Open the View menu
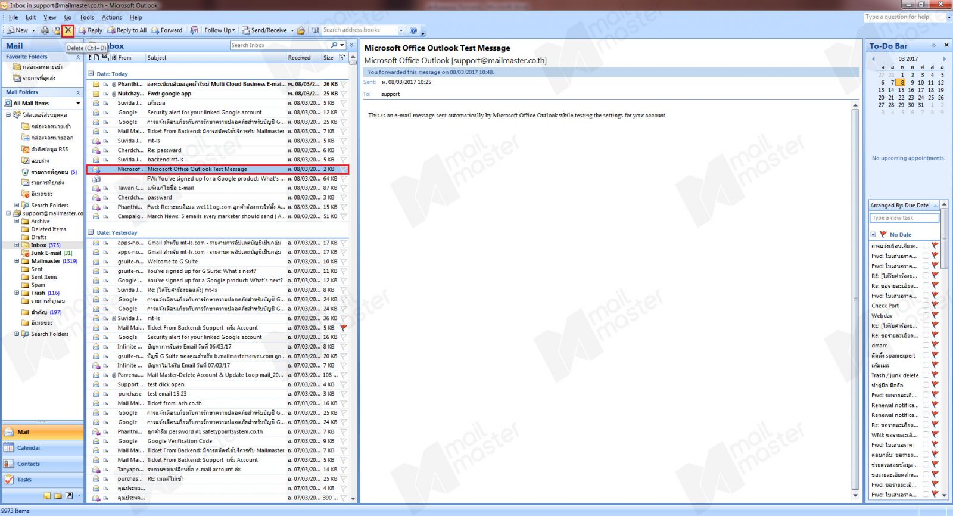Screen dimensions: 953x516 49,17
